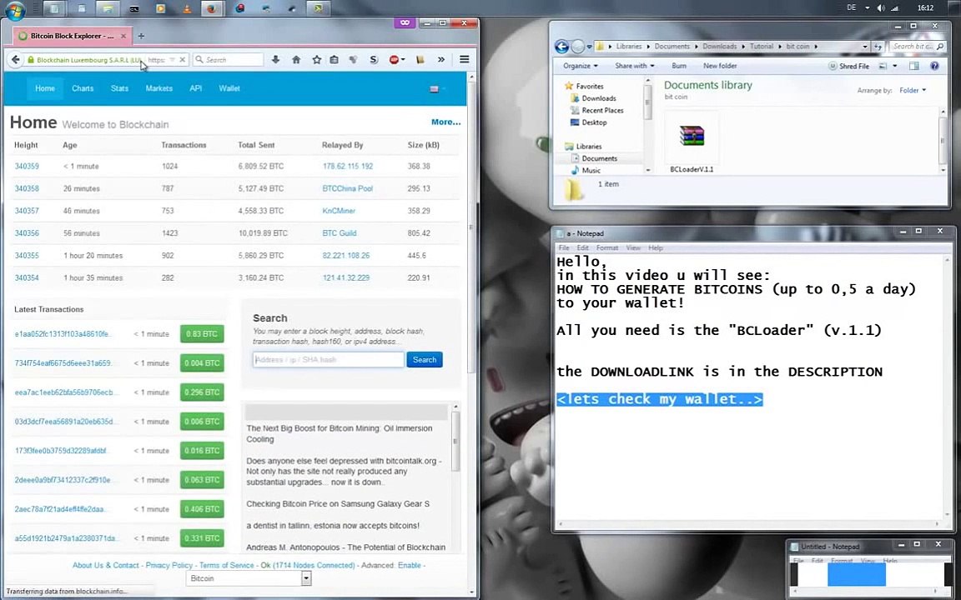Open the Terms of Service footer link
The width and height of the screenshot is (961, 600).
(226, 565)
